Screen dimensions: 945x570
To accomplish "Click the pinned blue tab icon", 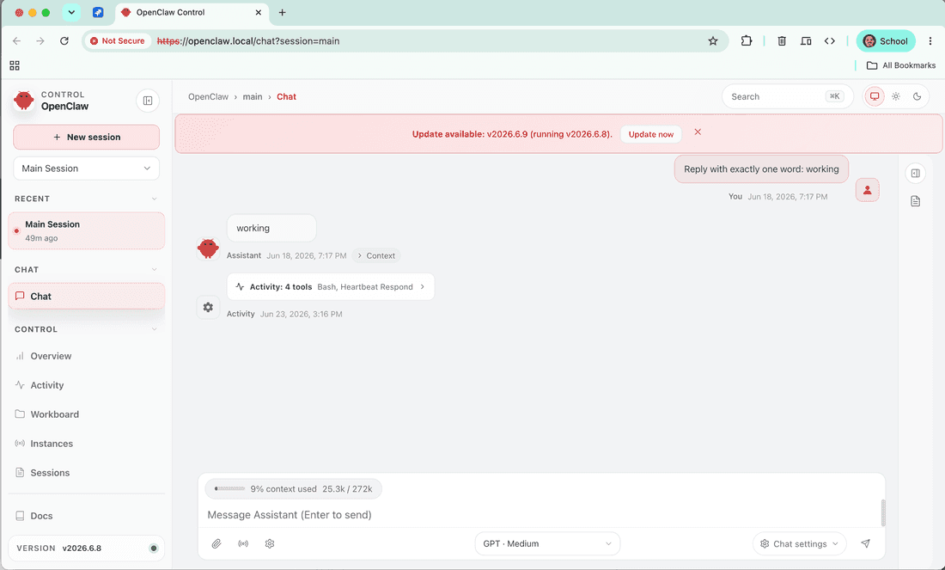I will 98,12.
